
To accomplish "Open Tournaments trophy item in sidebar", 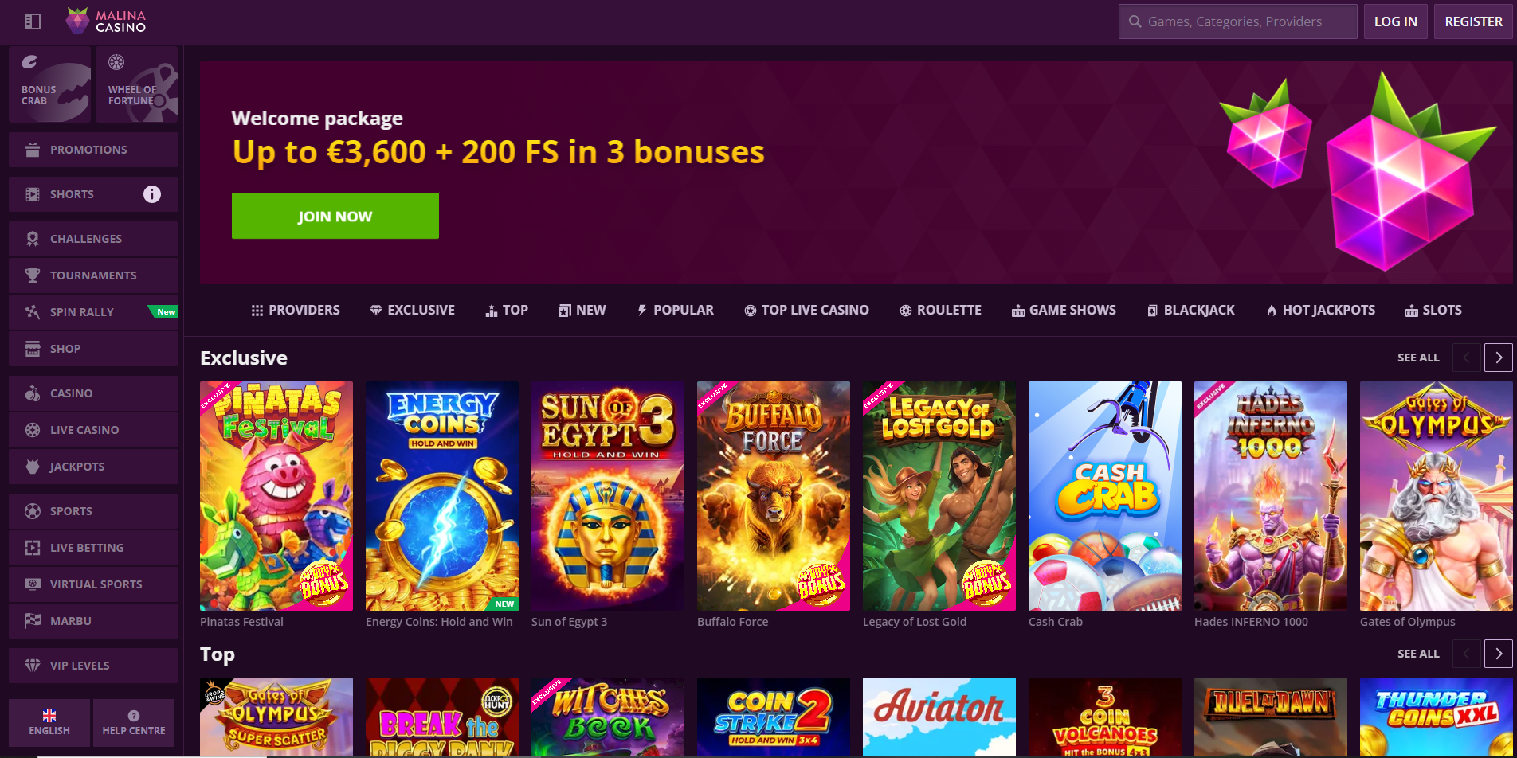I will click(x=93, y=275).
